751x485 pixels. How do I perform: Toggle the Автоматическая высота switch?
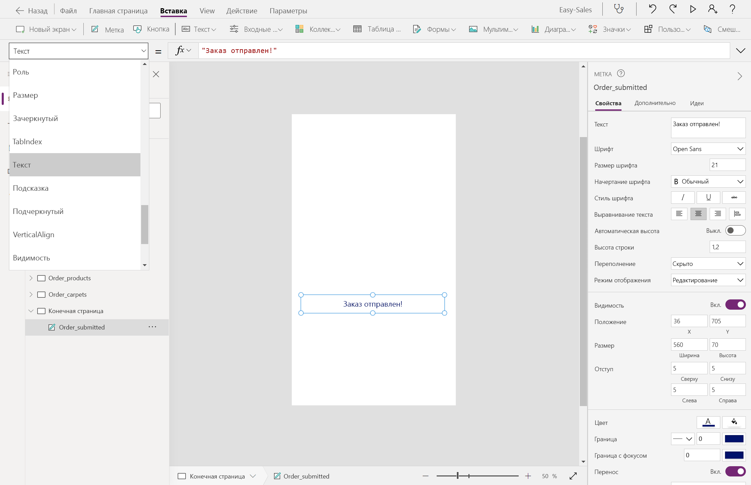[735, 231]
